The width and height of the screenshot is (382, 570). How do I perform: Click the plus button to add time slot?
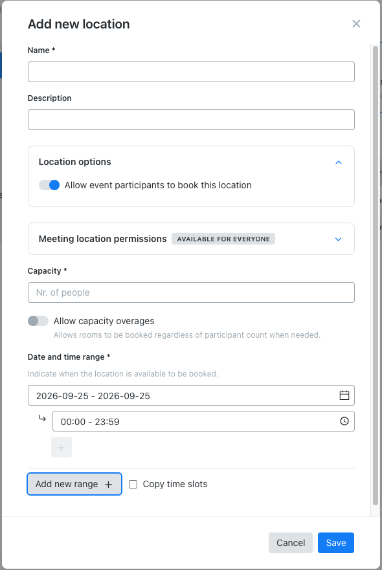click(62, 447)
